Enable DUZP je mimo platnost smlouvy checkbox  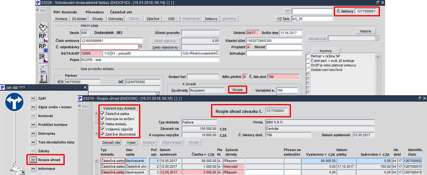(308, 65)
